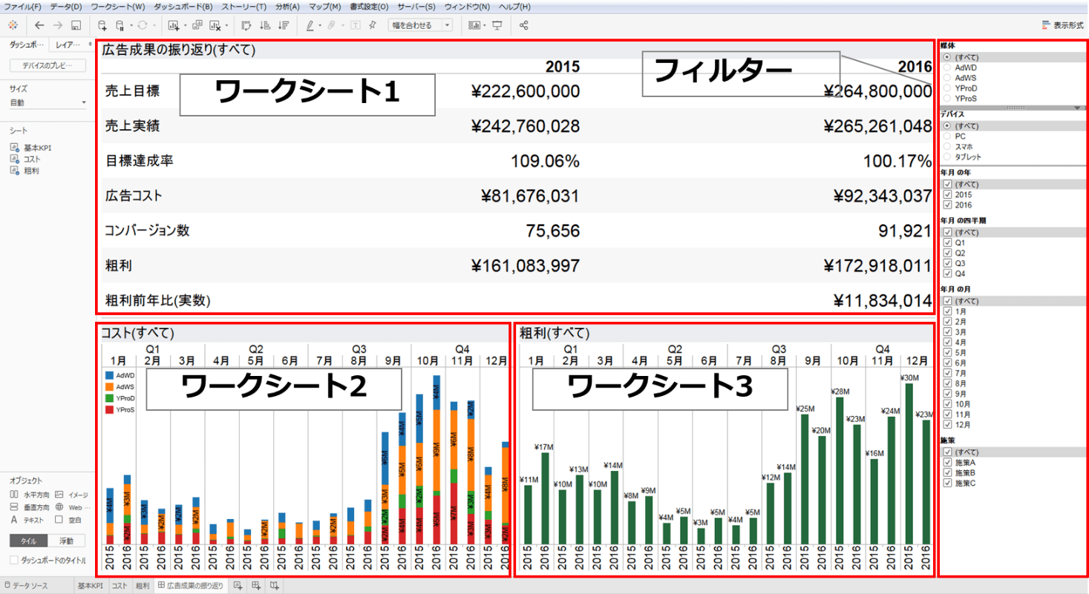The height and width of the screenshot is (594, 1089).
Task: Click the Swap rows and columns icon
Action: coord(247,25)
